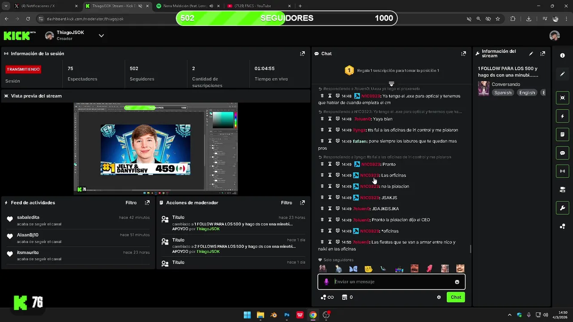Click shield icon on the 'JSAKJS' message

338,198
